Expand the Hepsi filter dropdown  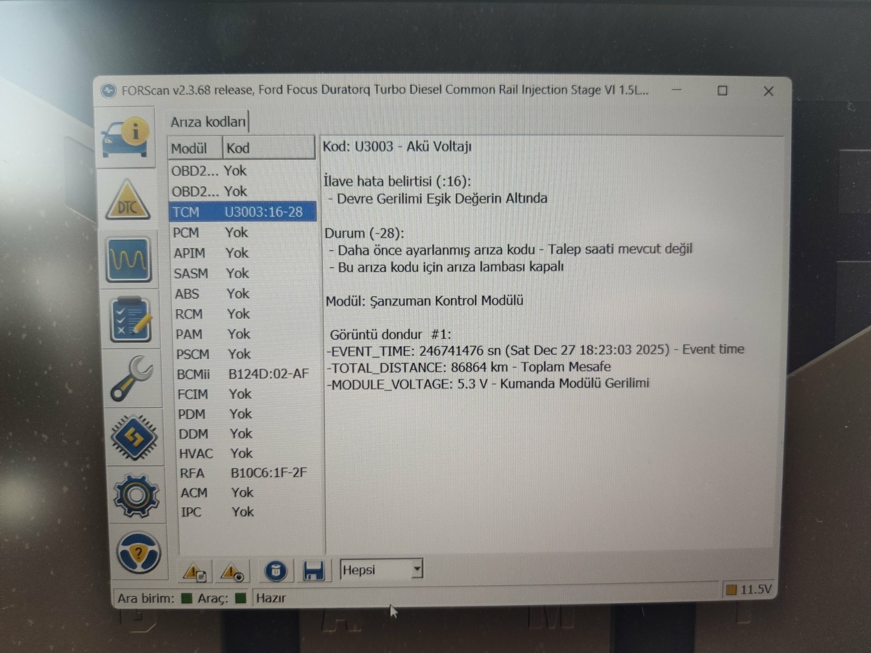click(416, 569)
